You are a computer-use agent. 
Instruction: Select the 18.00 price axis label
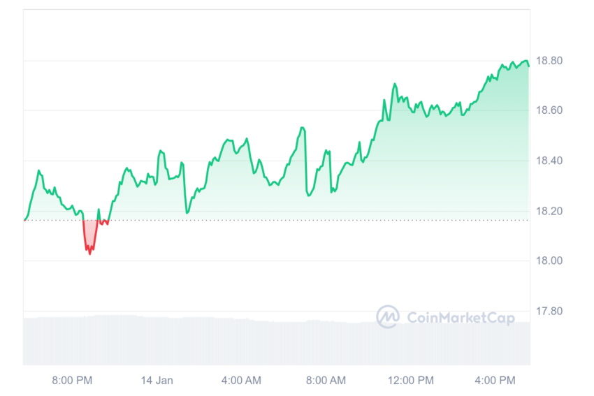pos(549,261)
